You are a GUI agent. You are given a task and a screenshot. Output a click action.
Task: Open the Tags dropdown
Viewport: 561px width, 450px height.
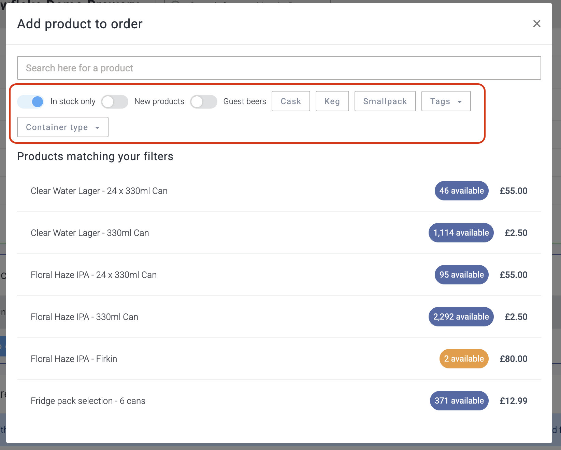point(446,101)
